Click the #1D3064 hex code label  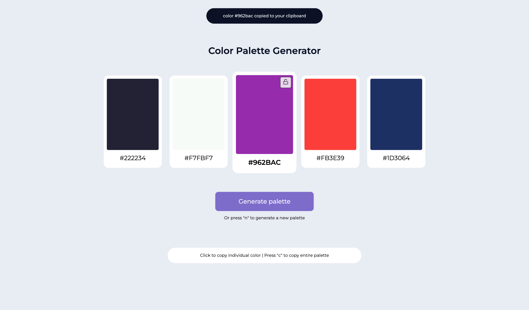(x=396, y=158)
